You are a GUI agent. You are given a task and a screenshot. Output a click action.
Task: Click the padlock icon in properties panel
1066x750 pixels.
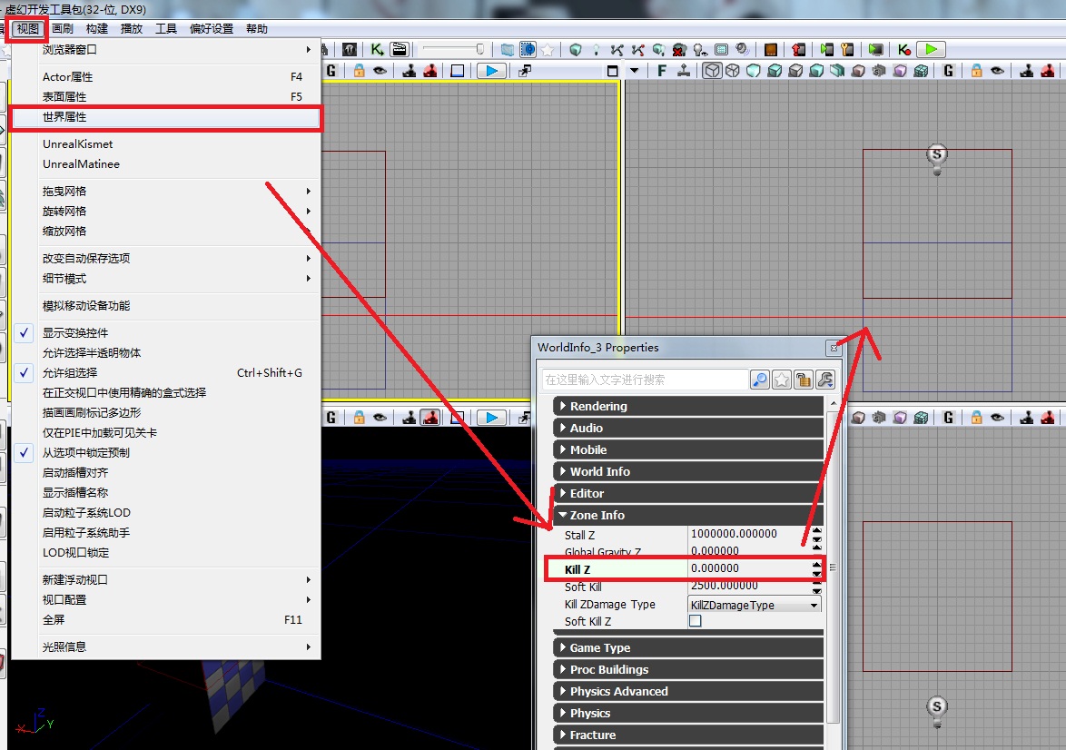coord(803,380)
